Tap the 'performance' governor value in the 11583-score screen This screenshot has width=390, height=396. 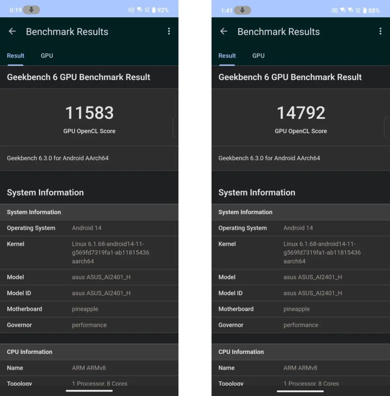(89, 325)
